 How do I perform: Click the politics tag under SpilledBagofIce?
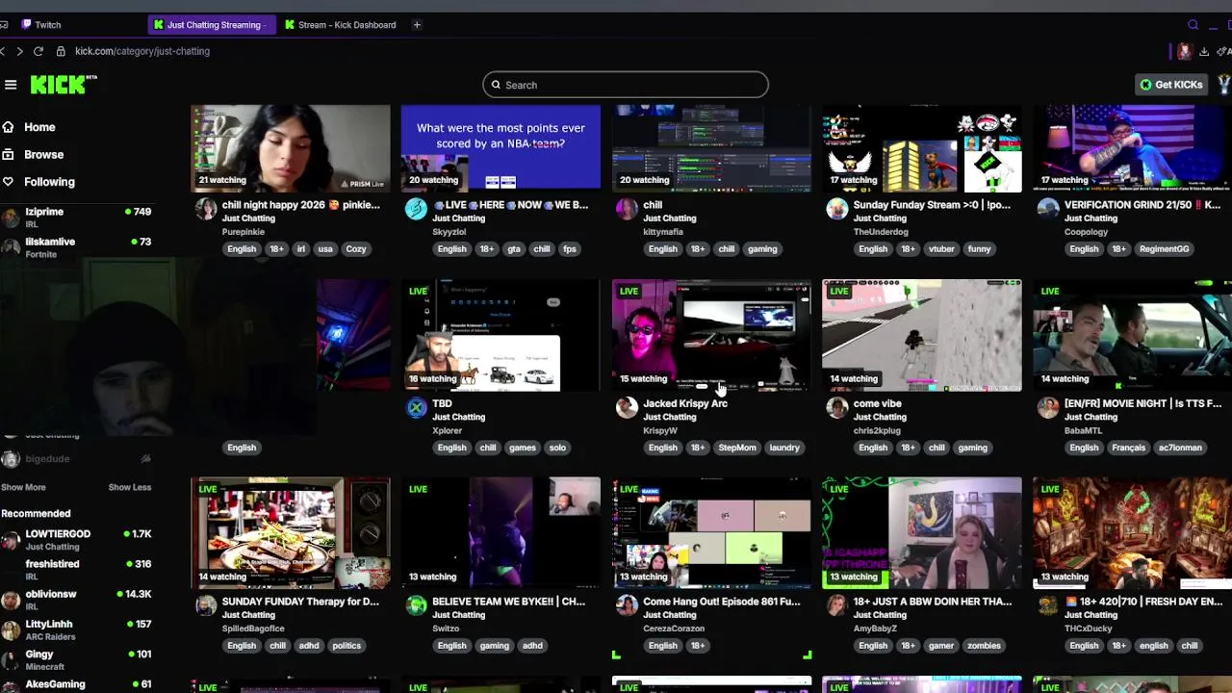coord(346,646)
